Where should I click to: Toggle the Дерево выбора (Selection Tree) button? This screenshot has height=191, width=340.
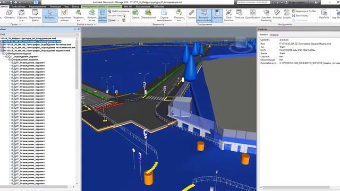coord(103,15)
